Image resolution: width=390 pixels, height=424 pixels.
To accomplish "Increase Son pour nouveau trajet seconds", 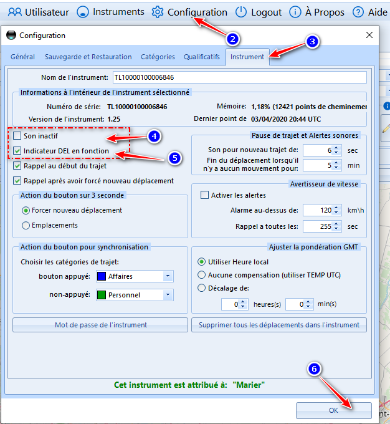I will (336, 148).
